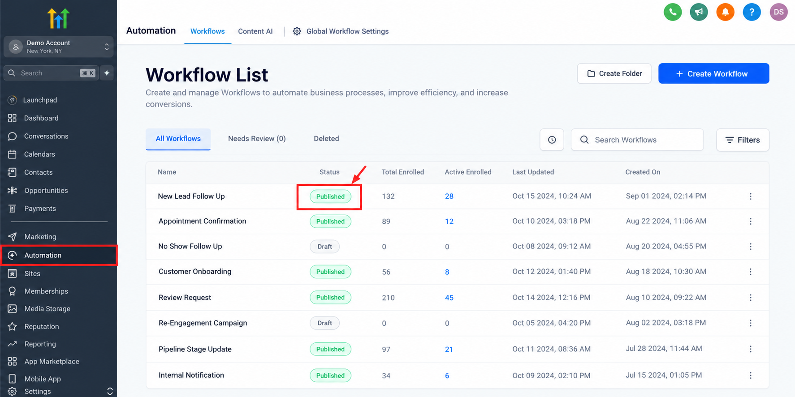Open options menu for Appointment Confirmation row

[x=751, y=222]
